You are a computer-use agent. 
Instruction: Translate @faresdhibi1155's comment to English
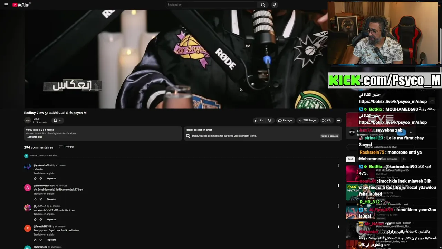pos(44,234)
